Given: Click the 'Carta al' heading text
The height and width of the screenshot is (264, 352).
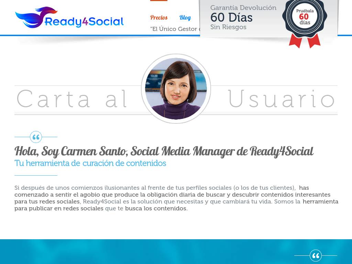Looking at the screenshot, I should point(72,99).
